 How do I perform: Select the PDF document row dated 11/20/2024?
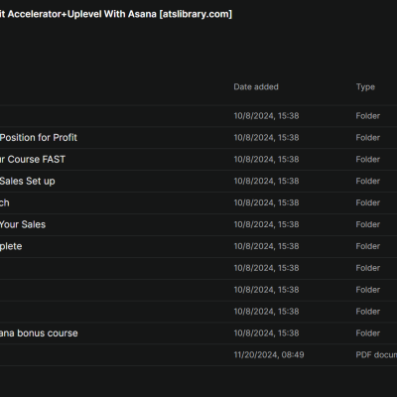(198, 355)
